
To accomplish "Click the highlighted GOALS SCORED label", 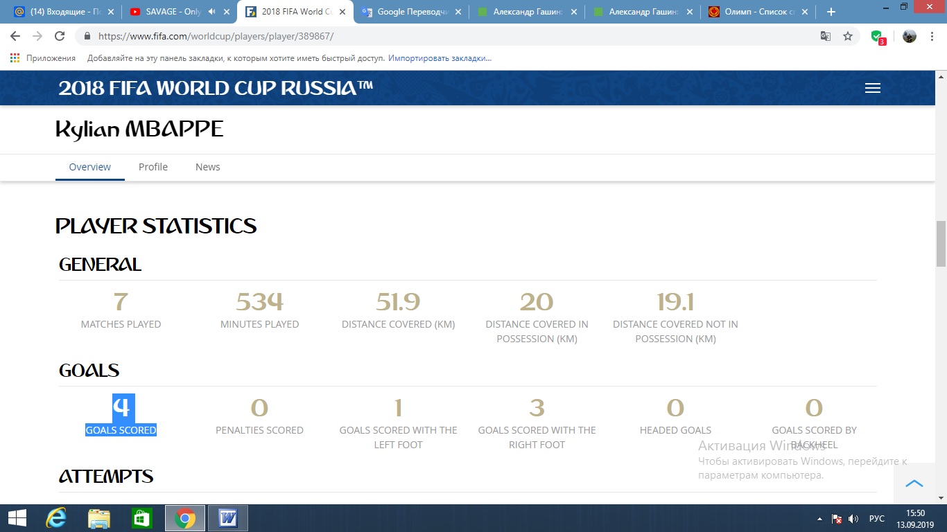I will [x=121, y=430].
